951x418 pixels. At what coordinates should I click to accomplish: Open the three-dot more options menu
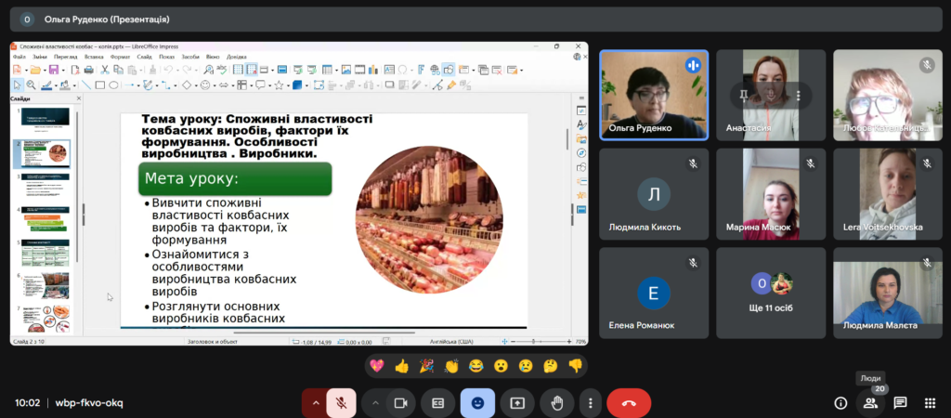(591, 403)
